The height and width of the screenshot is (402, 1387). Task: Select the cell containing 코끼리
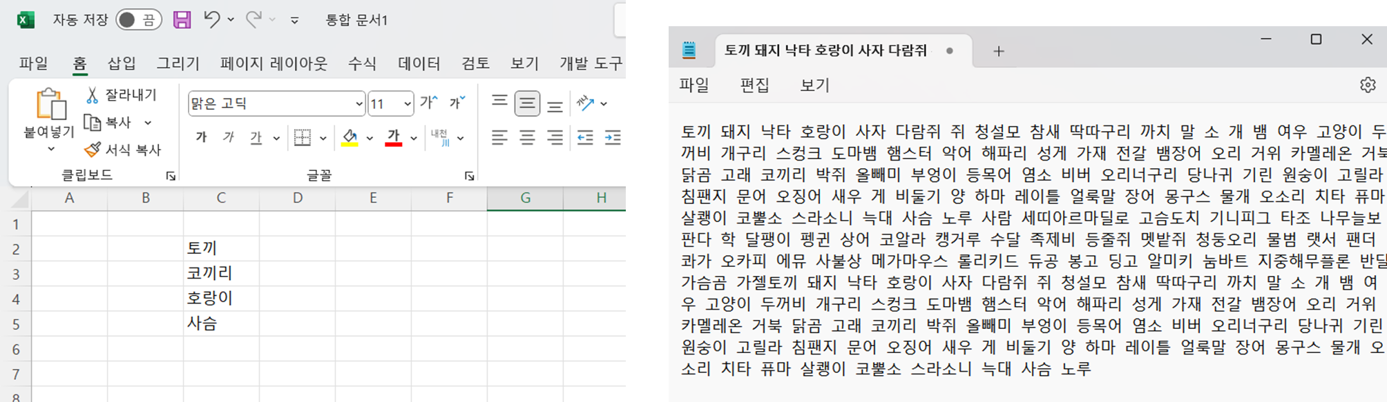(x=221, y=273)
